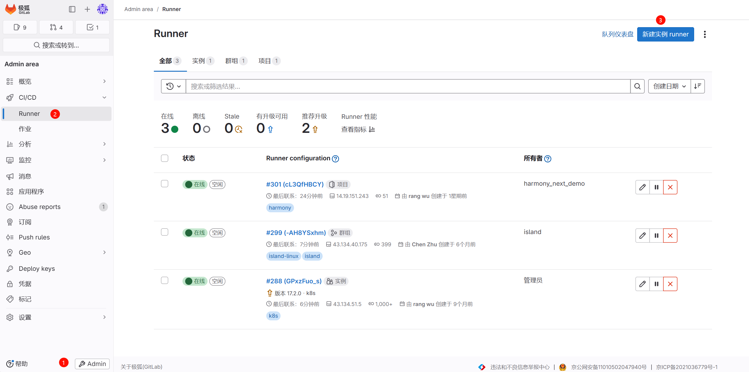Open the 队列仪表盘 link
The image size is (749, 372).
(x=617, y=34)
